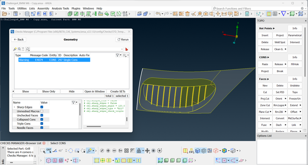Open the Checks Manager search field dropdown
308x165 pixels.
[122, 49]
